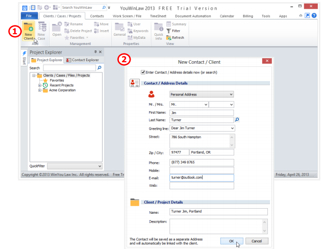Open the Greeting line dropdown
This screenshot has width=323, height=249.
pyautogui.click(x=232, y=128)
